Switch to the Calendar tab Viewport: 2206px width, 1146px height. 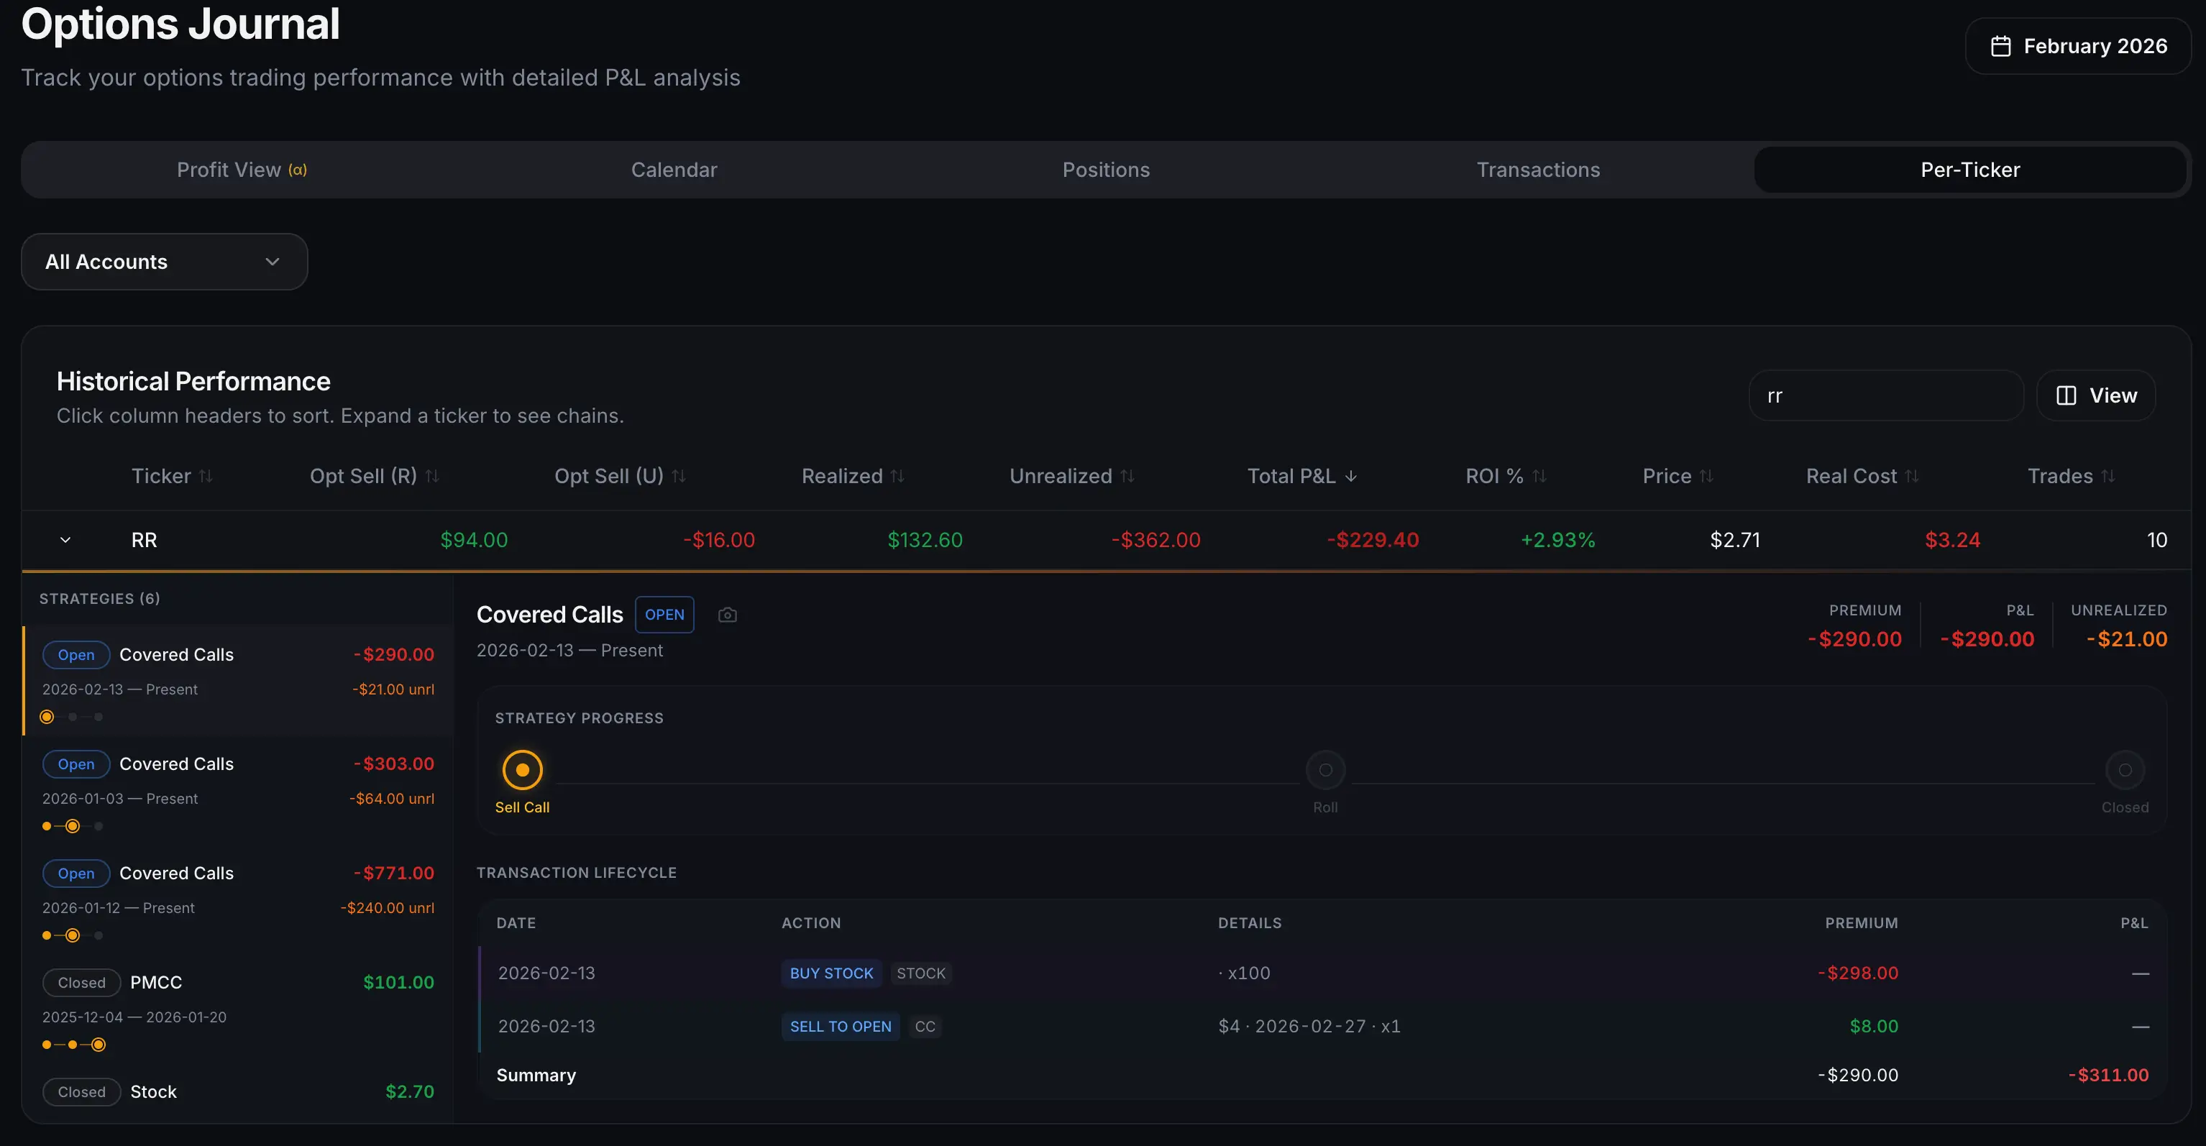coord(674,170)
